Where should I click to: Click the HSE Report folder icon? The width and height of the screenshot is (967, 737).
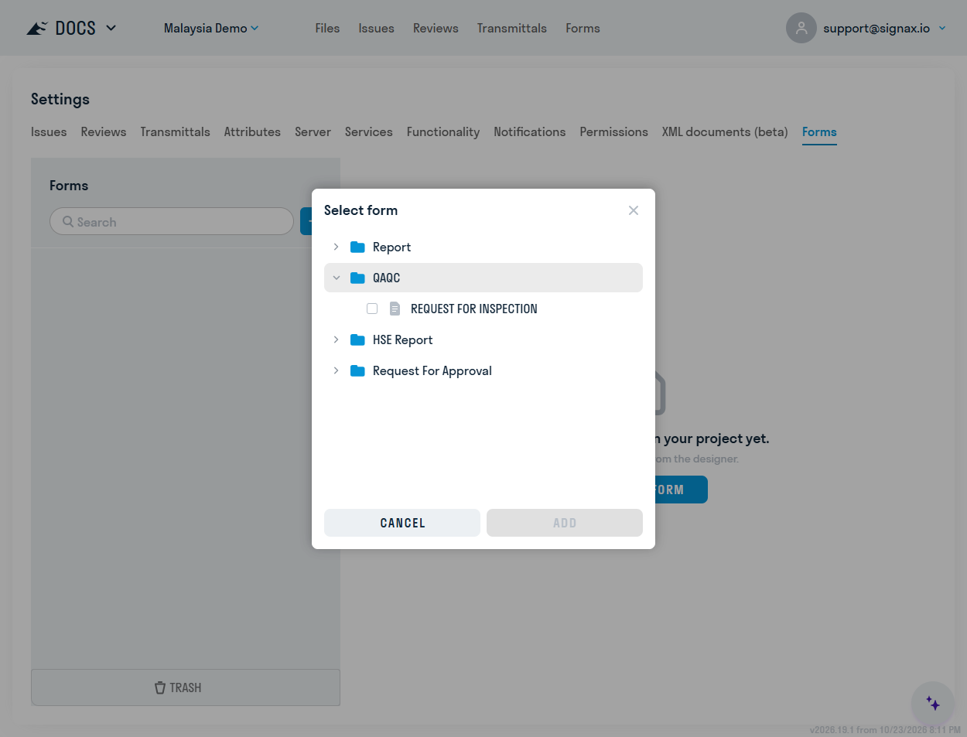[x=357, y=339]
